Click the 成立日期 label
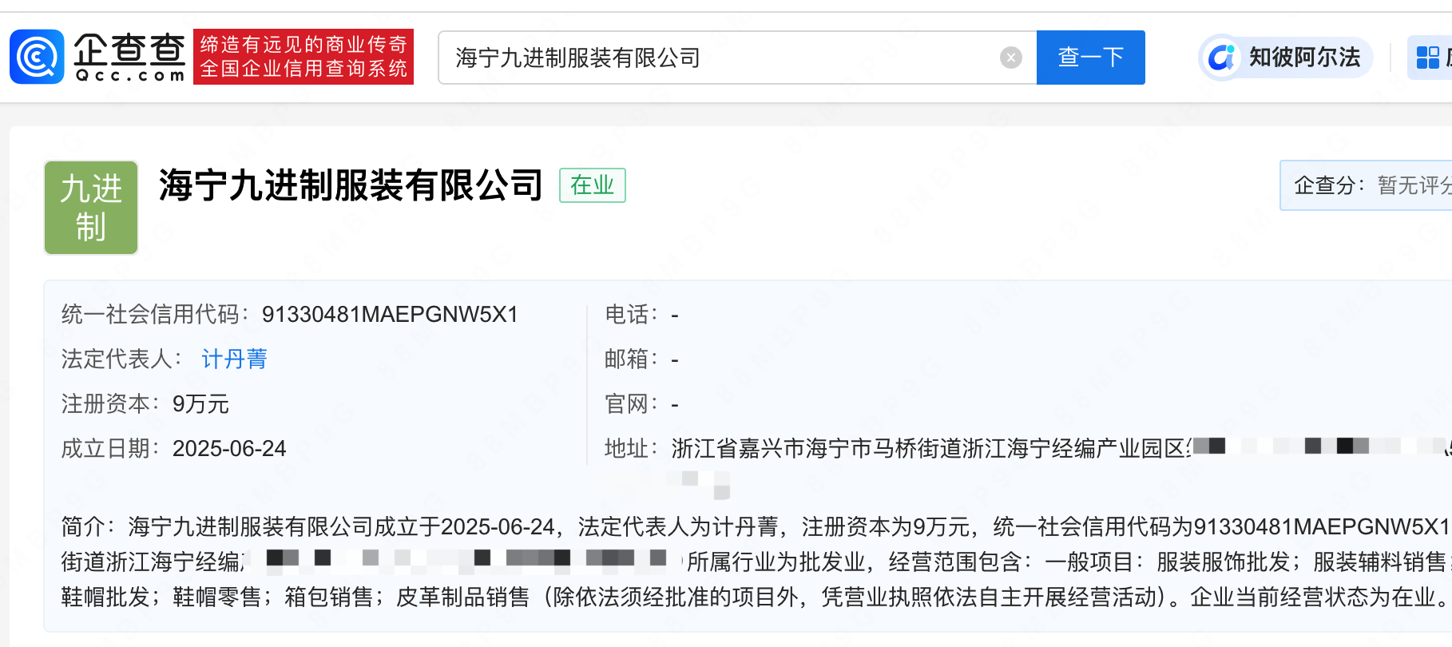The width and height of the screenshot is (1452, 647). [111, 449]
